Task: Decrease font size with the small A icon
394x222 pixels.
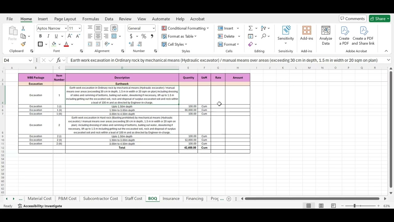Action: click(78, 36)
